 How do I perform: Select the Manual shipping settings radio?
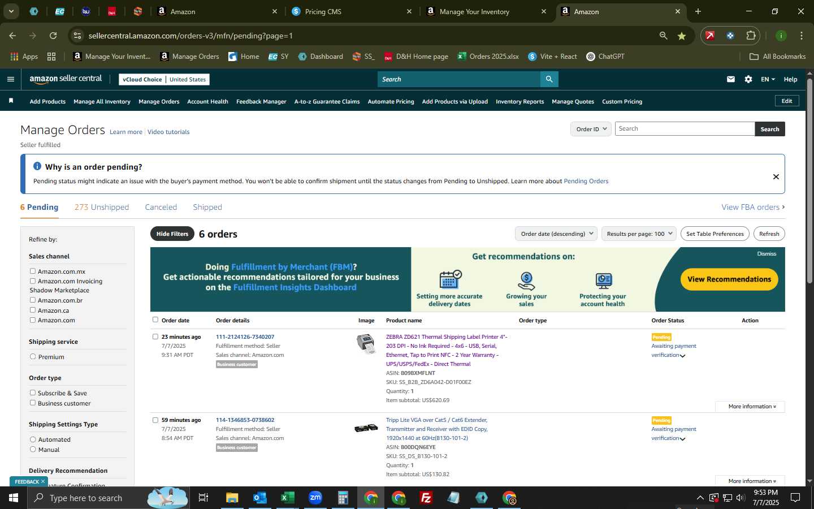pyautogui.click(x=33, y=449)
